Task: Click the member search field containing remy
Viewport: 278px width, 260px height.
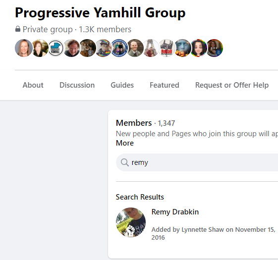Action: [x=197, y=162]
